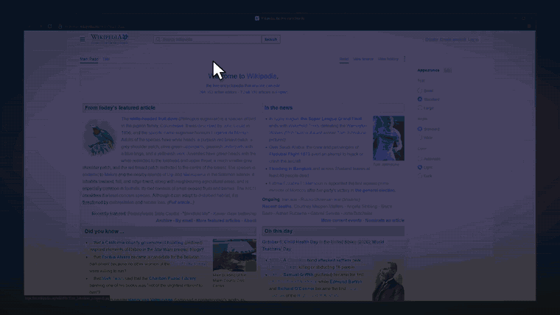Click the Search button
The image size is (560, 315).
click(270, 40)
